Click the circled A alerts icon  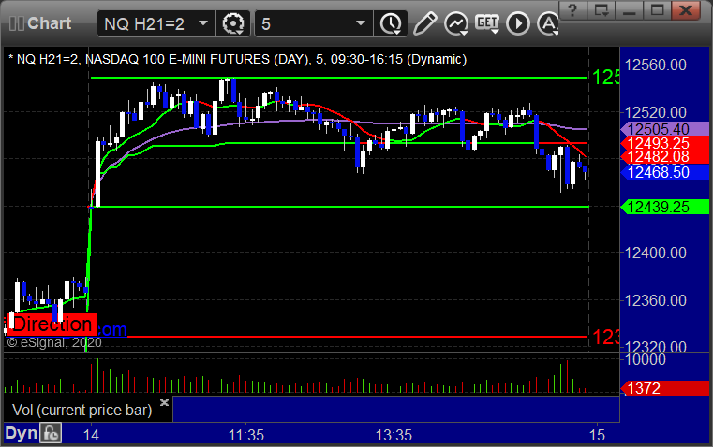point(548,23)
